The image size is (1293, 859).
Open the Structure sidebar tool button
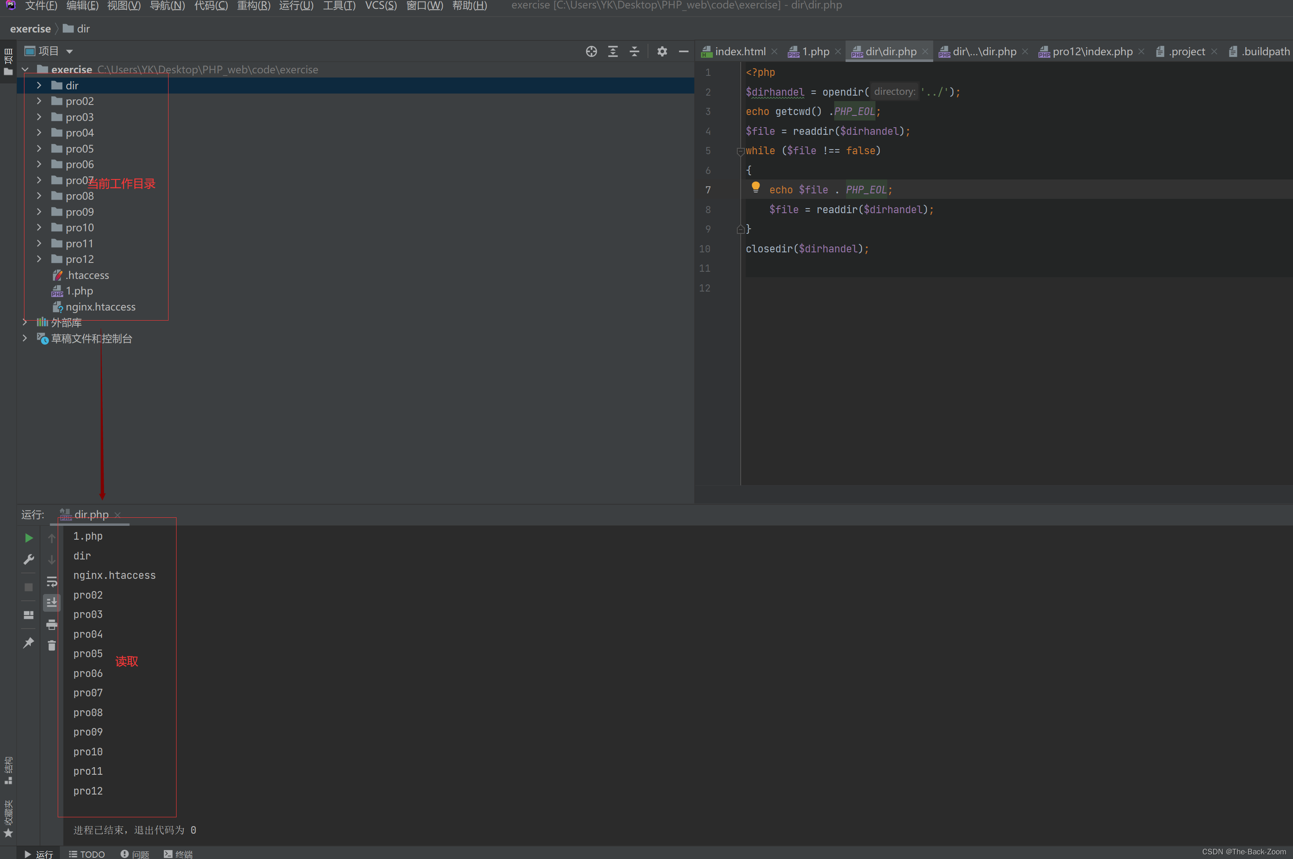click(8, 770)
